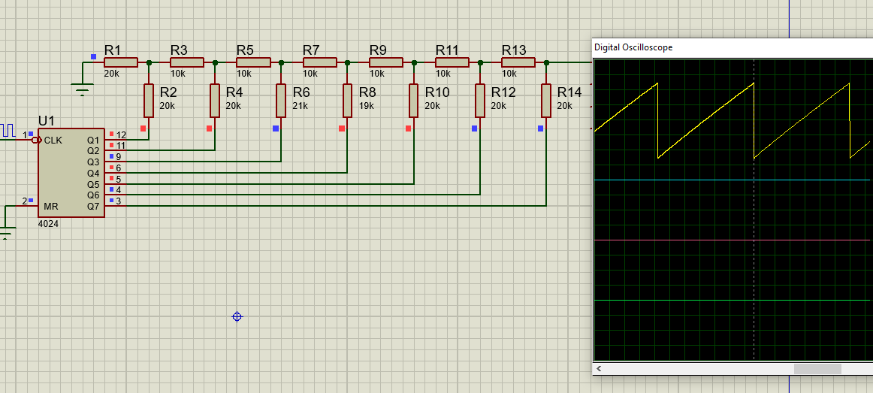873x393 pixels.
Task: Click the R13 10k resistor body
Action: (x=518, y=62)
